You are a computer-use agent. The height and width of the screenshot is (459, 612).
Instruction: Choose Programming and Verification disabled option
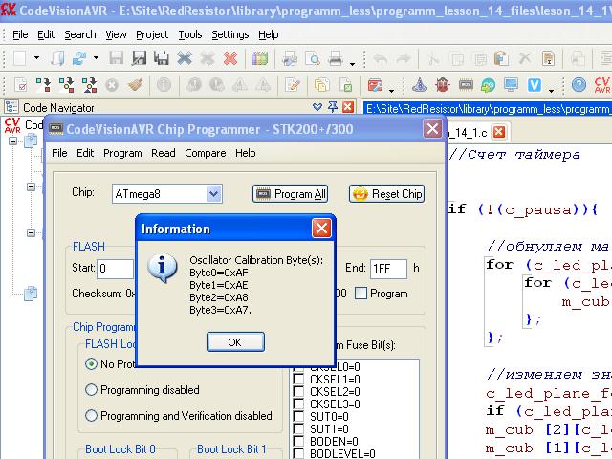point(92,416)
